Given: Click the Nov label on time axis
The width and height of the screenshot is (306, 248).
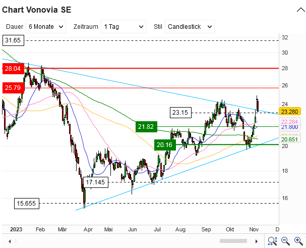Looking at the screenshot, I should coord(254,229).
